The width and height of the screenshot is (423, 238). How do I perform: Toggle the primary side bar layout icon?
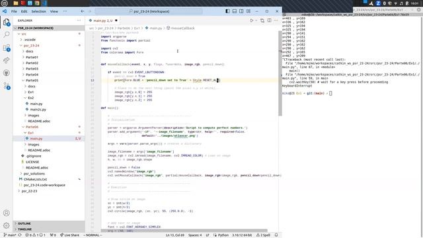(227, 11)
